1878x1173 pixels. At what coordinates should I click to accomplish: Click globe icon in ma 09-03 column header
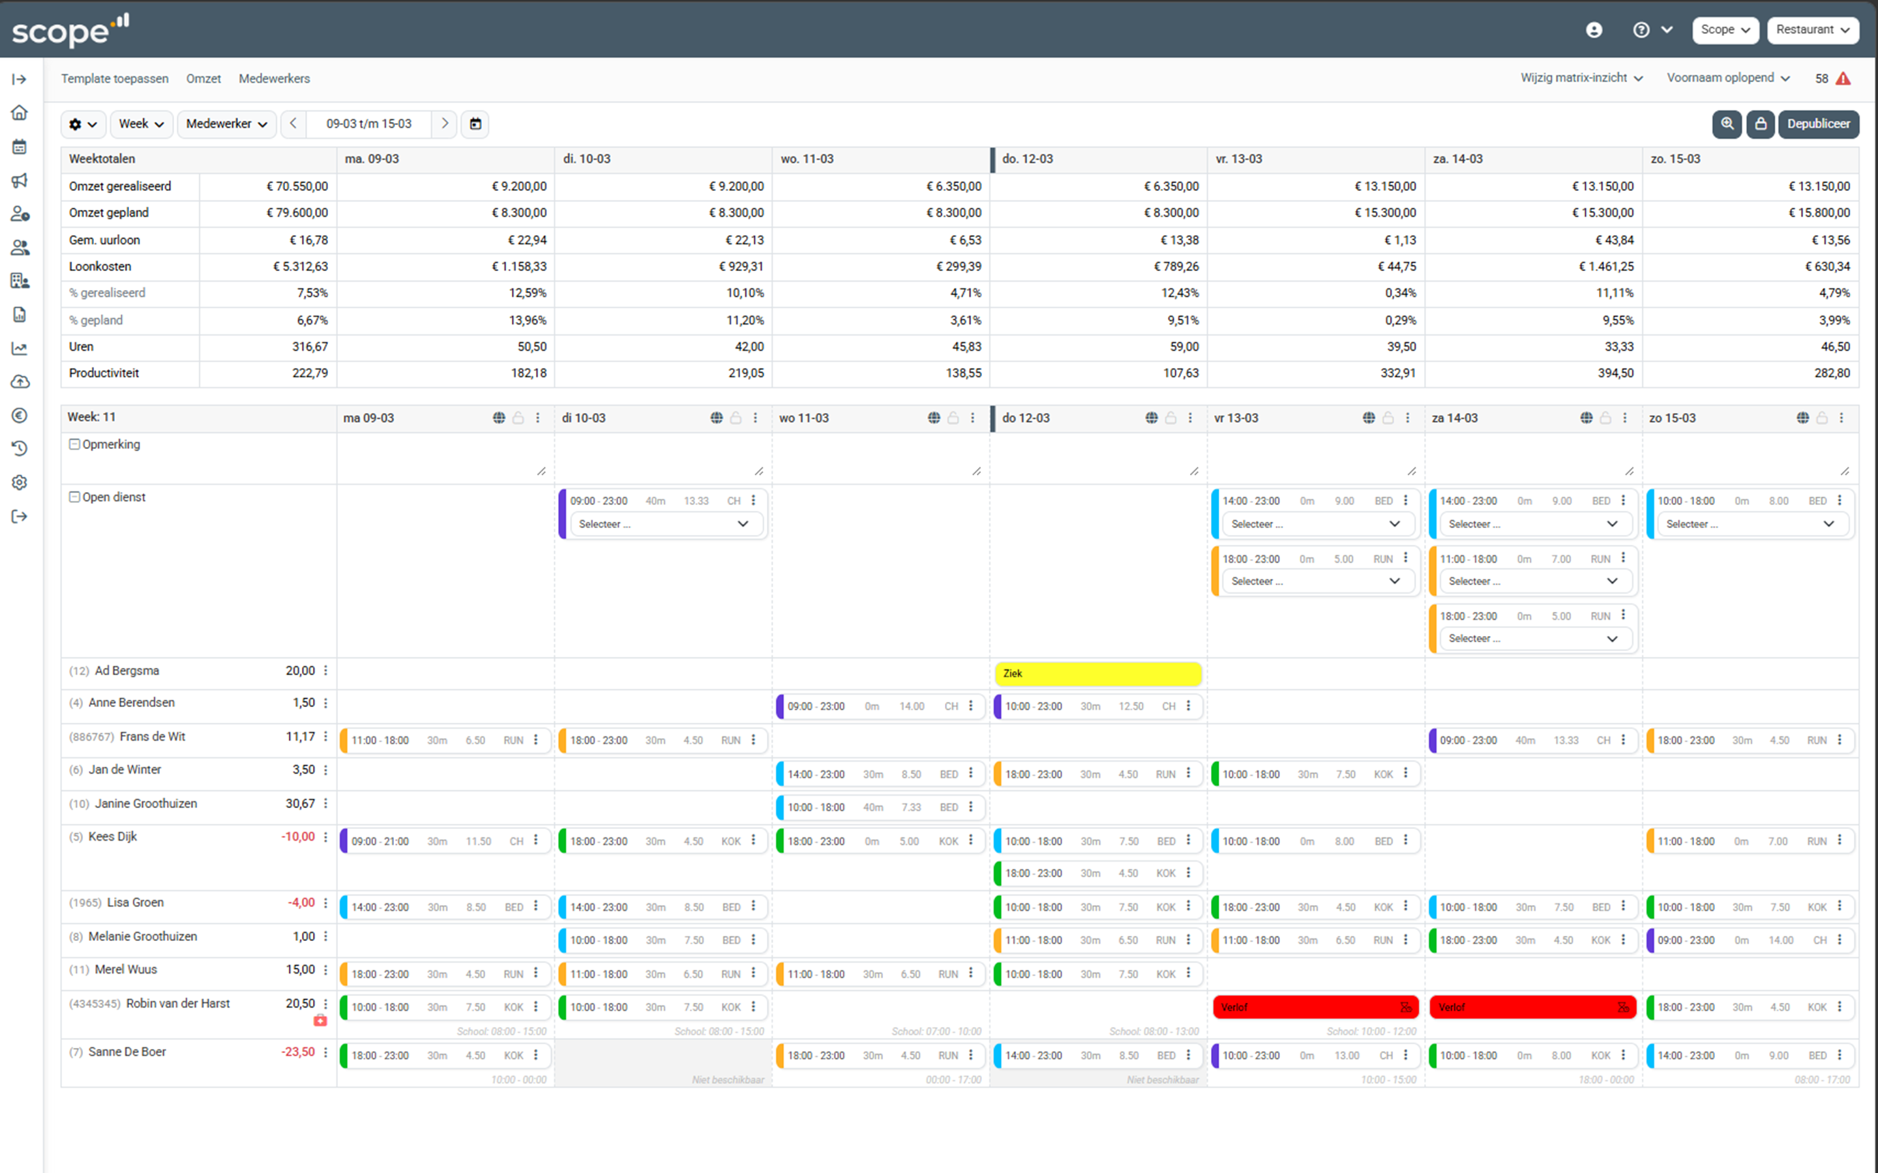point(499,418)
